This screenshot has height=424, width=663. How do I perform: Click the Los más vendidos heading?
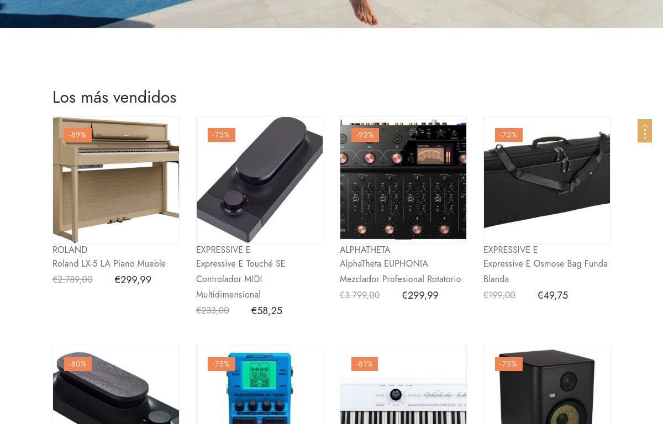tap(114, 97)
